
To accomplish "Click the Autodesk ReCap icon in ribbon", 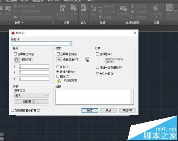I will pos(63,8).
